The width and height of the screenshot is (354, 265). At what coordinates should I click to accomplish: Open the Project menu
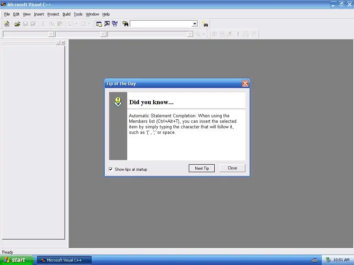coord(53,14)
